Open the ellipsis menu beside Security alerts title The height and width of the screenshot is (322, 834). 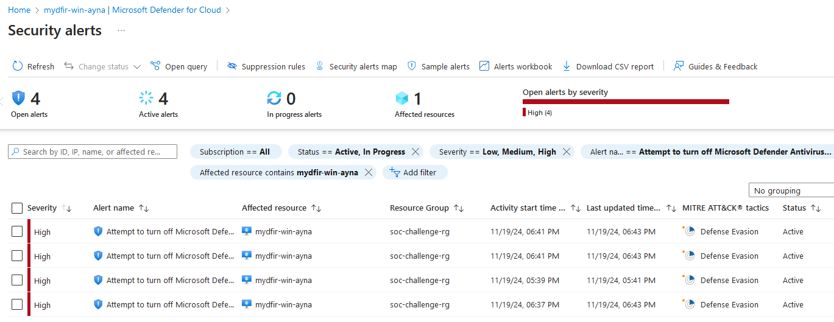(121, 30)
